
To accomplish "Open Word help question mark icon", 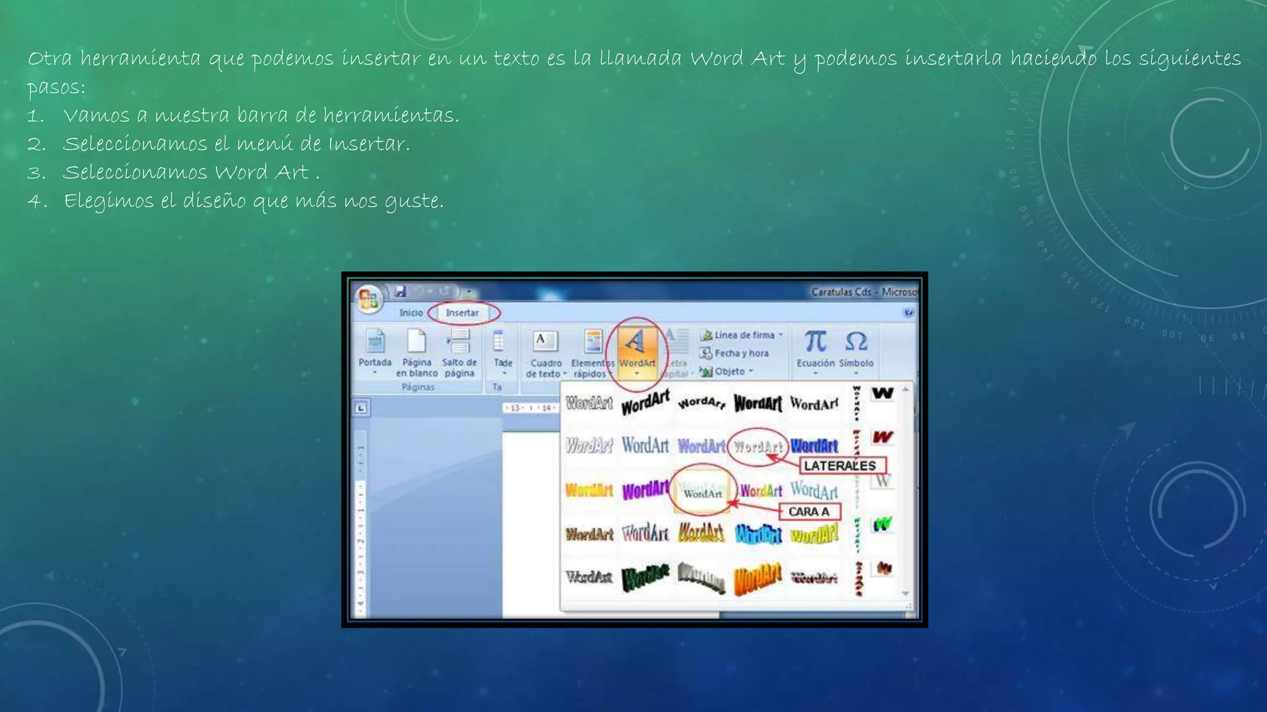I will click(x=908, y=313).
